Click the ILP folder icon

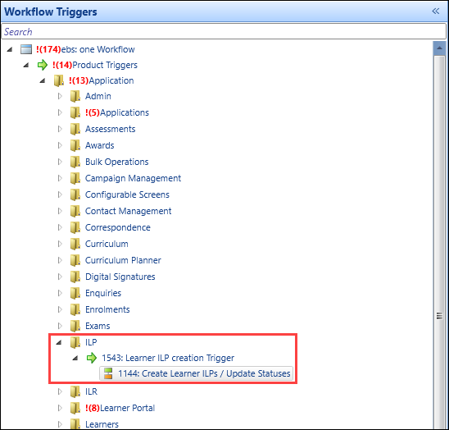[x=75, y=342]
